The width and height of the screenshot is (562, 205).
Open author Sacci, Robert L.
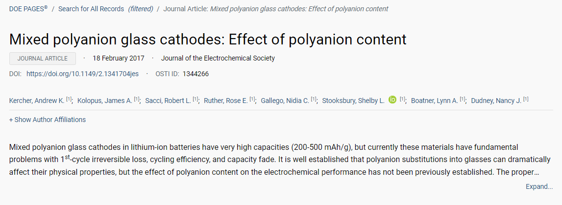coord(168,101)
